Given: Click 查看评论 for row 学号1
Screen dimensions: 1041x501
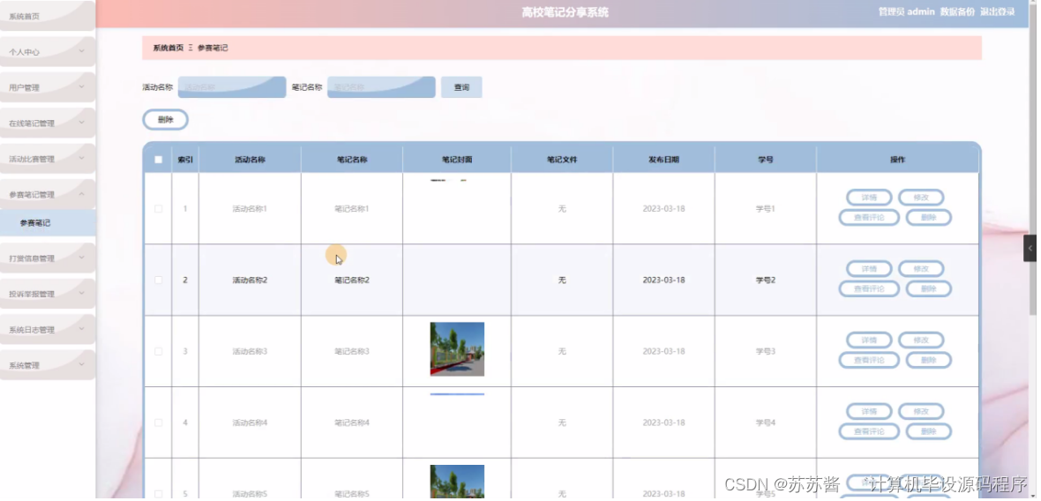Looking at the screenshot, I should tap(869, 218).
